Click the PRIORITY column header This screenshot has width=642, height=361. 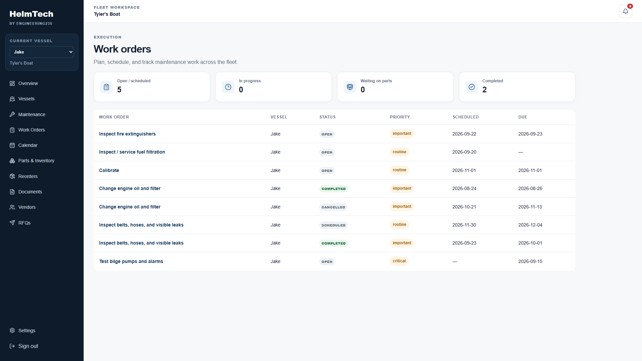coord(400,117)
